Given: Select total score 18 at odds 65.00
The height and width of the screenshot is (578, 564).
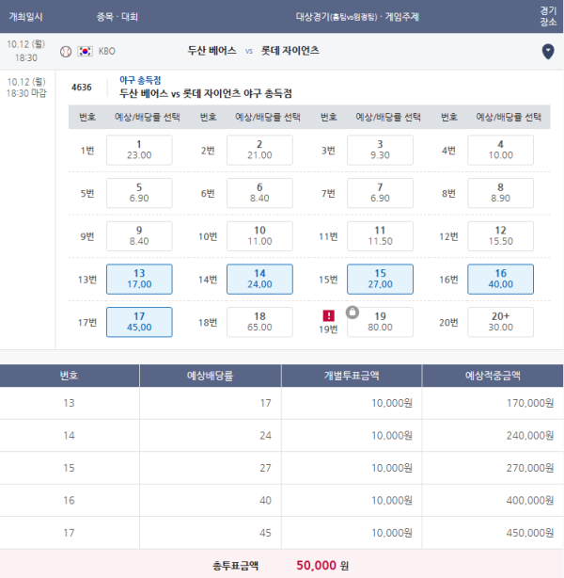Looking at the screenshot, I should 259,322.
